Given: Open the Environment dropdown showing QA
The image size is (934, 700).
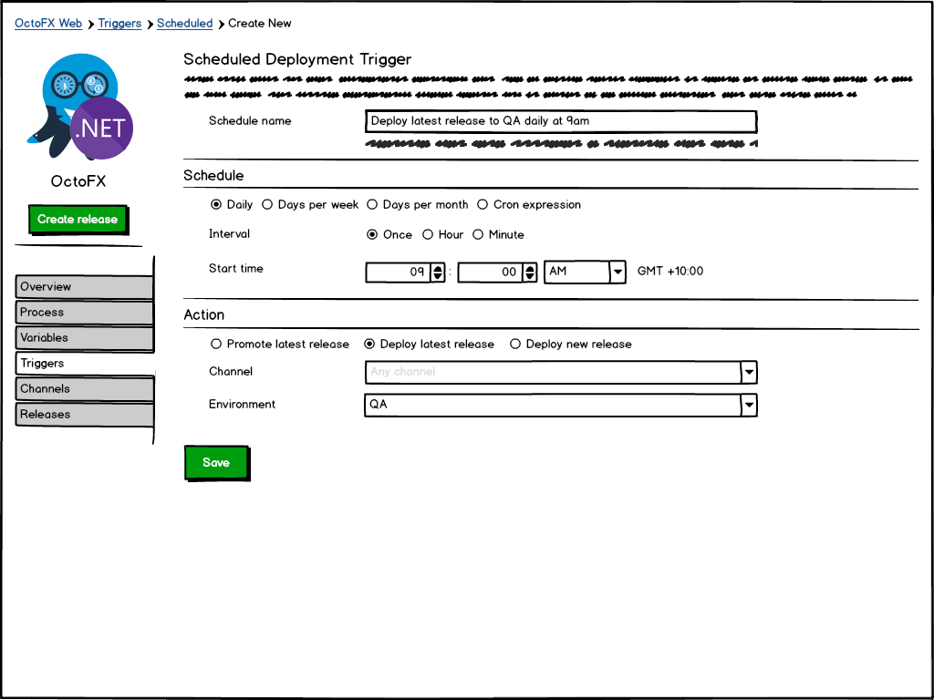Looking at the screenshot, I should pyautogui.click(x=748, y=405).
